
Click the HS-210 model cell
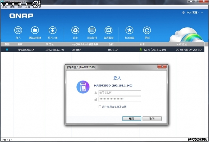pyautogui.click(x=113, y=50)
